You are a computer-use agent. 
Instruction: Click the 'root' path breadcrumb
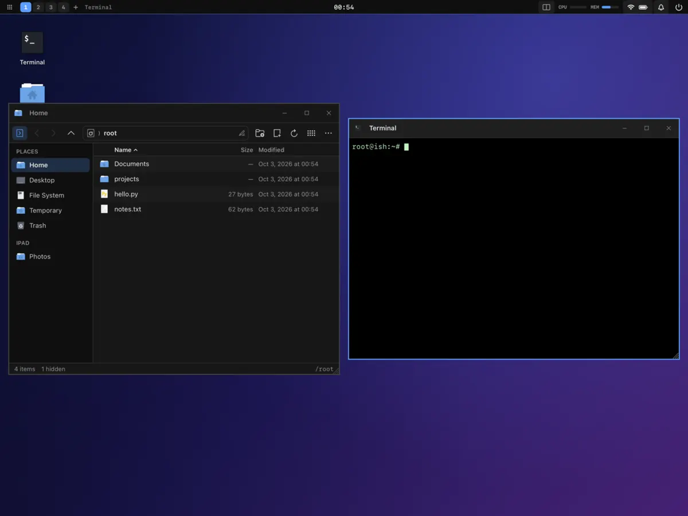coord(110,133)
